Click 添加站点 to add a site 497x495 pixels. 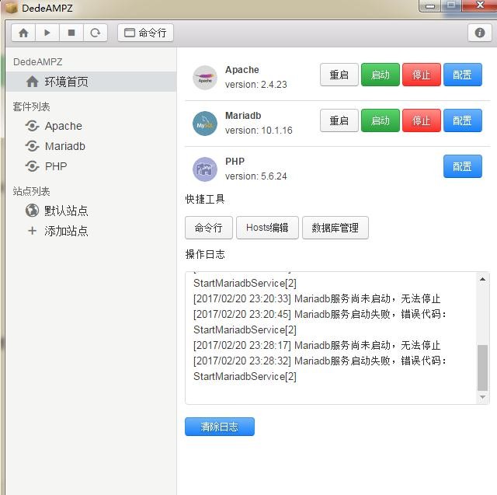[x=66, y=231]
